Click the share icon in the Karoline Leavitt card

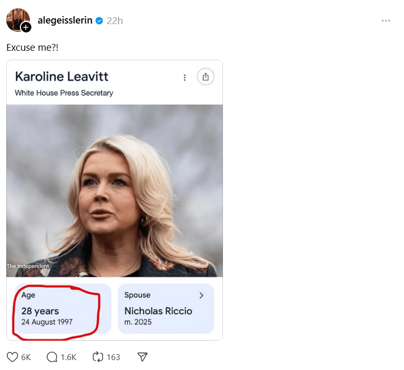click(x=206, y=77)
